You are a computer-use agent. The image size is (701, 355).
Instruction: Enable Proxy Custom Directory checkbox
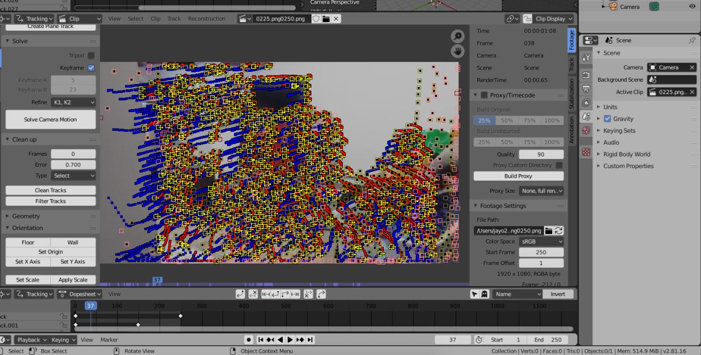click(x=560, y=165)
